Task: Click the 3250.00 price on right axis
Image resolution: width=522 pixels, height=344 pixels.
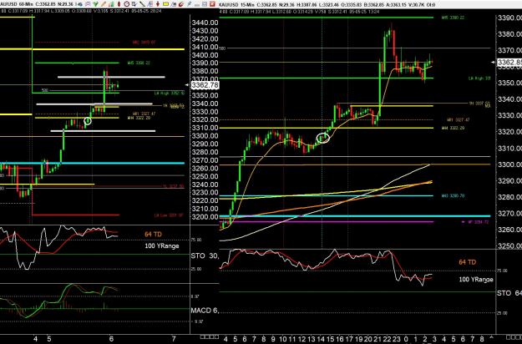Action: 509,245
